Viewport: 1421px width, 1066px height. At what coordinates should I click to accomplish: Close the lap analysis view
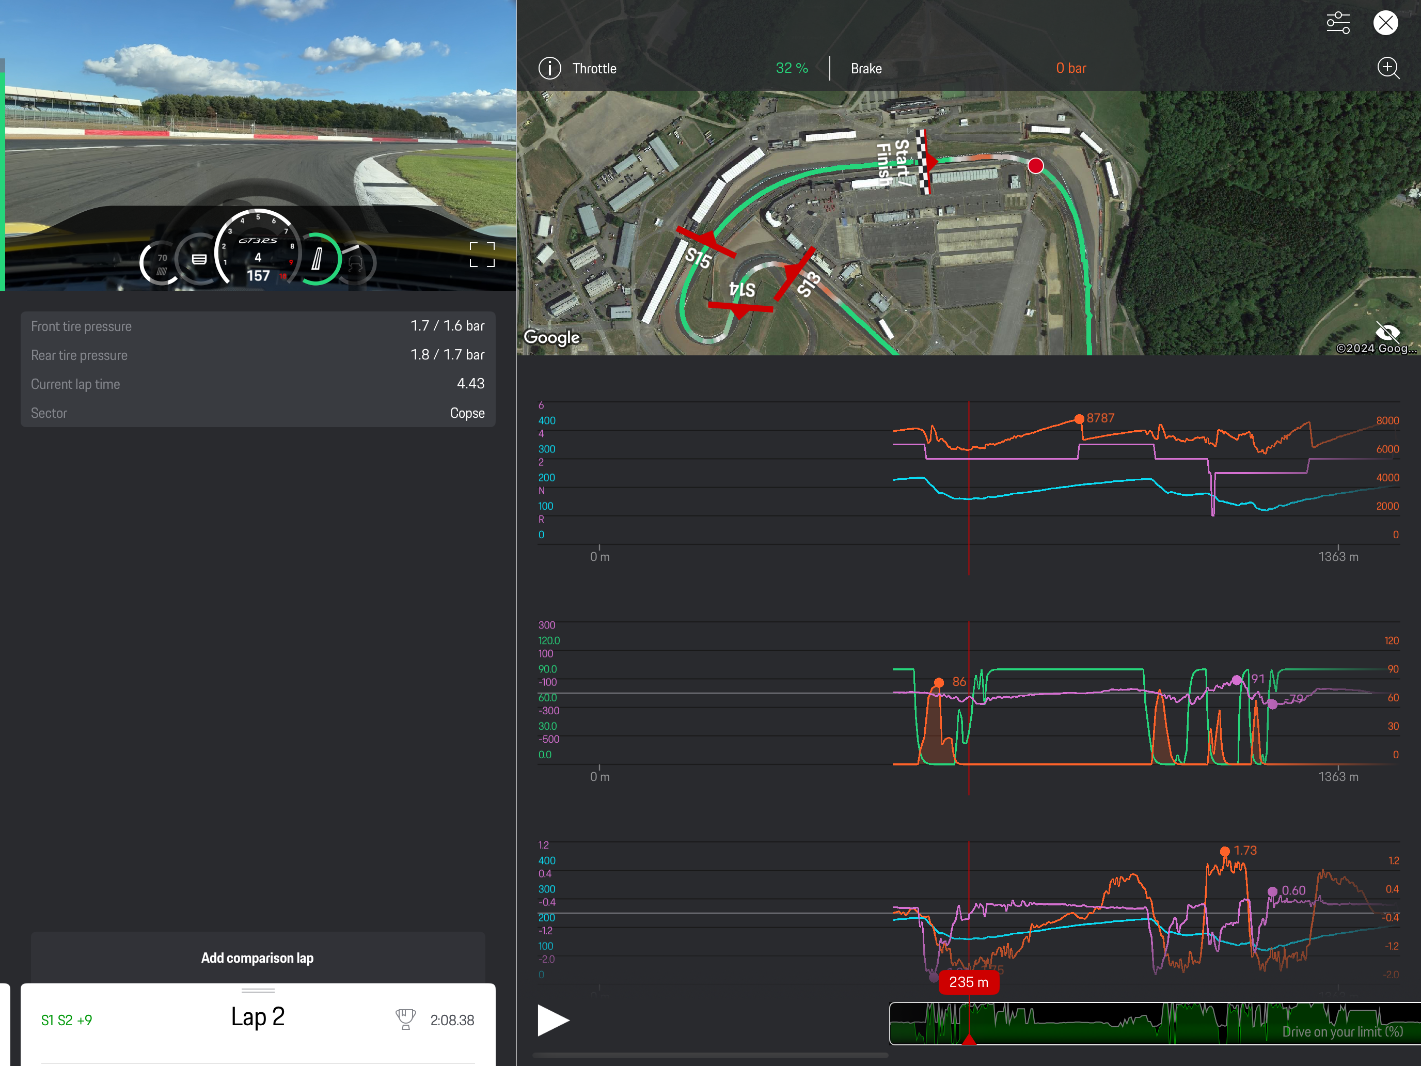pos(1385,23)
